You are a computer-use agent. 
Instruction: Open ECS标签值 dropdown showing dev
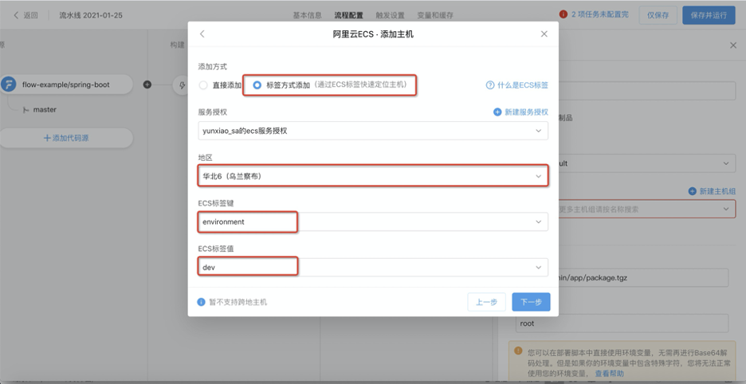pos(373,268)
